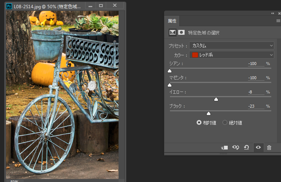This screenshot has width=281, height=182.
Task: Reset adjustment to defaults icon
Action: 246,147
